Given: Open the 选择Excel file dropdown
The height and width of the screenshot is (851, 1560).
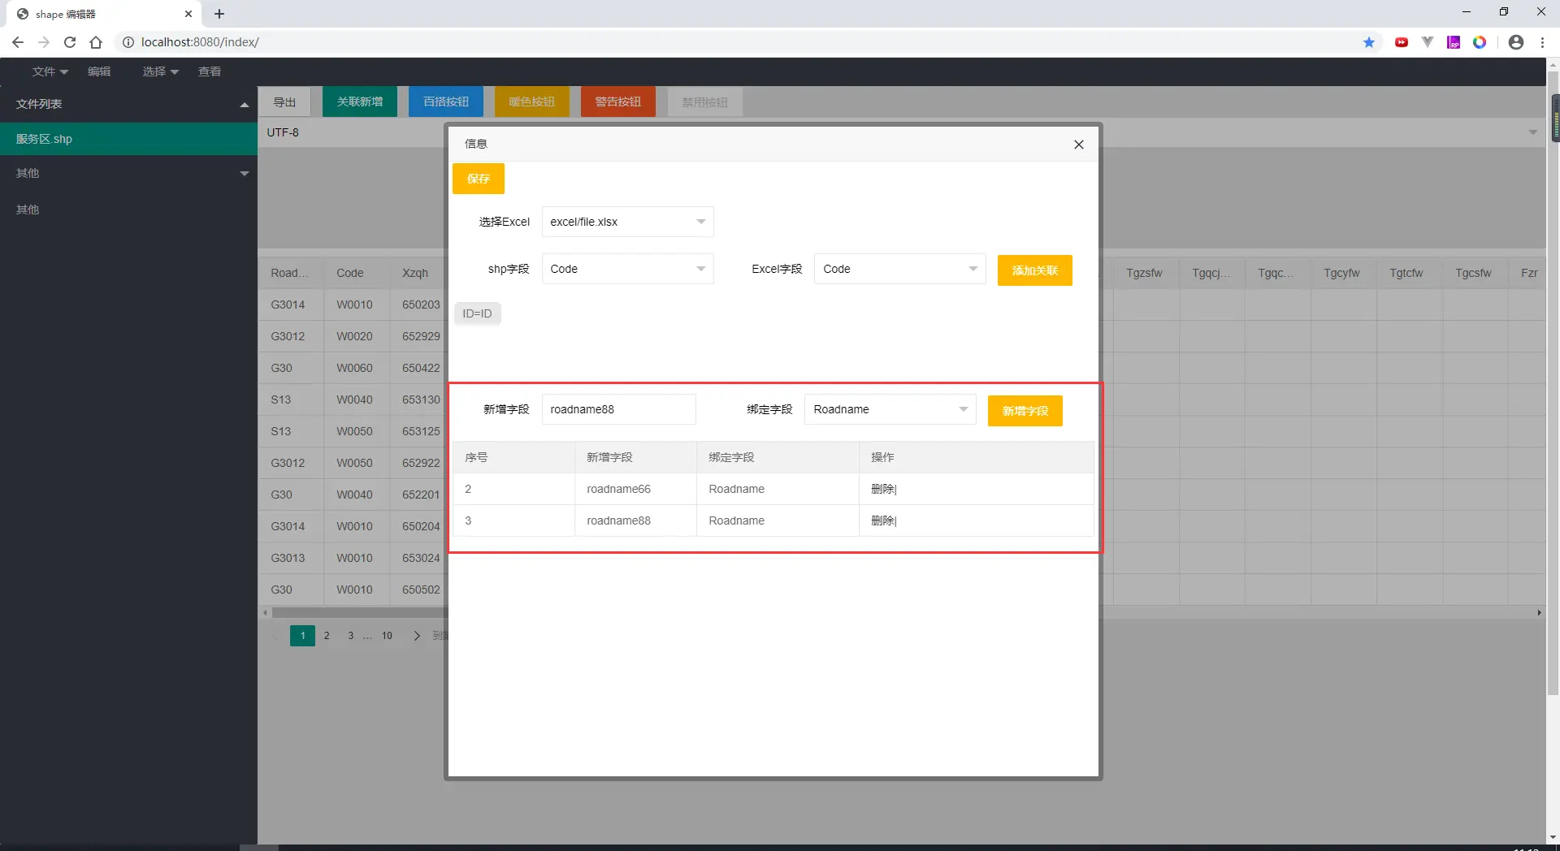Looking at the screenshot, I should pos(628,222).
